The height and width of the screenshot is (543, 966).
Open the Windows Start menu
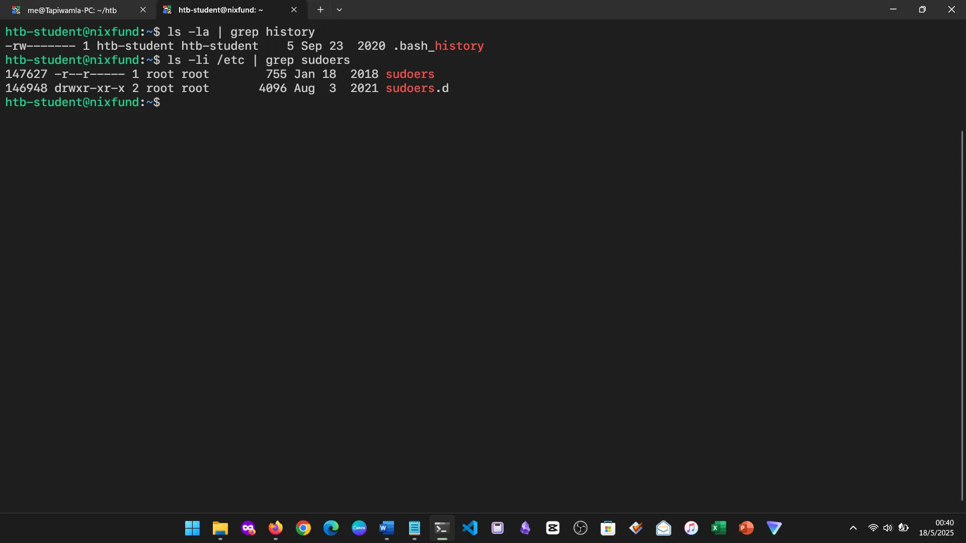[x=192, y=528]
